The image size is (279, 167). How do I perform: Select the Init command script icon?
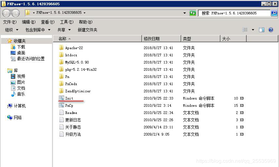61,98
